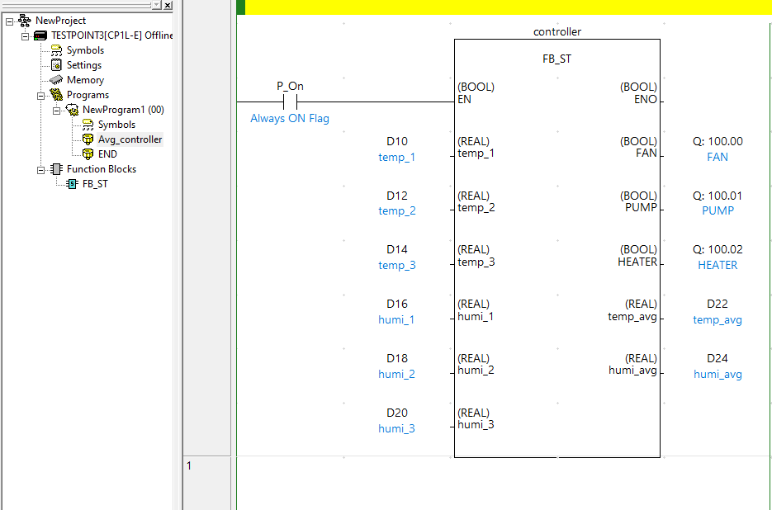Select the D22 output operand

click(718, 304)
